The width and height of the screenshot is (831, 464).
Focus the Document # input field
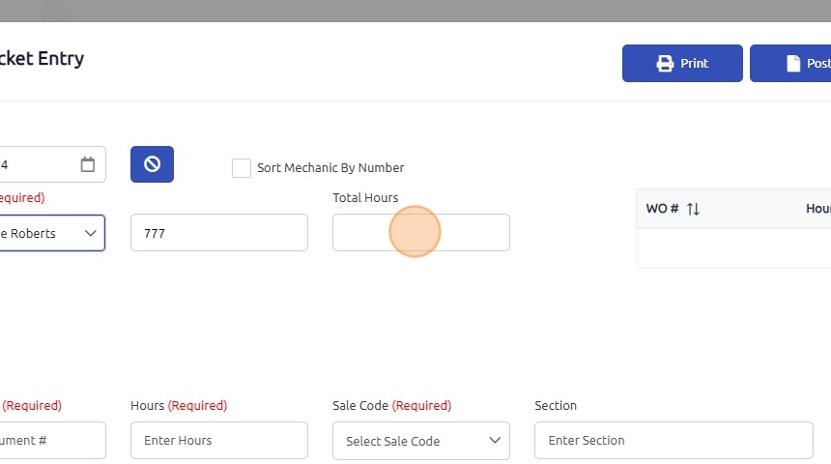pos(50,441)
